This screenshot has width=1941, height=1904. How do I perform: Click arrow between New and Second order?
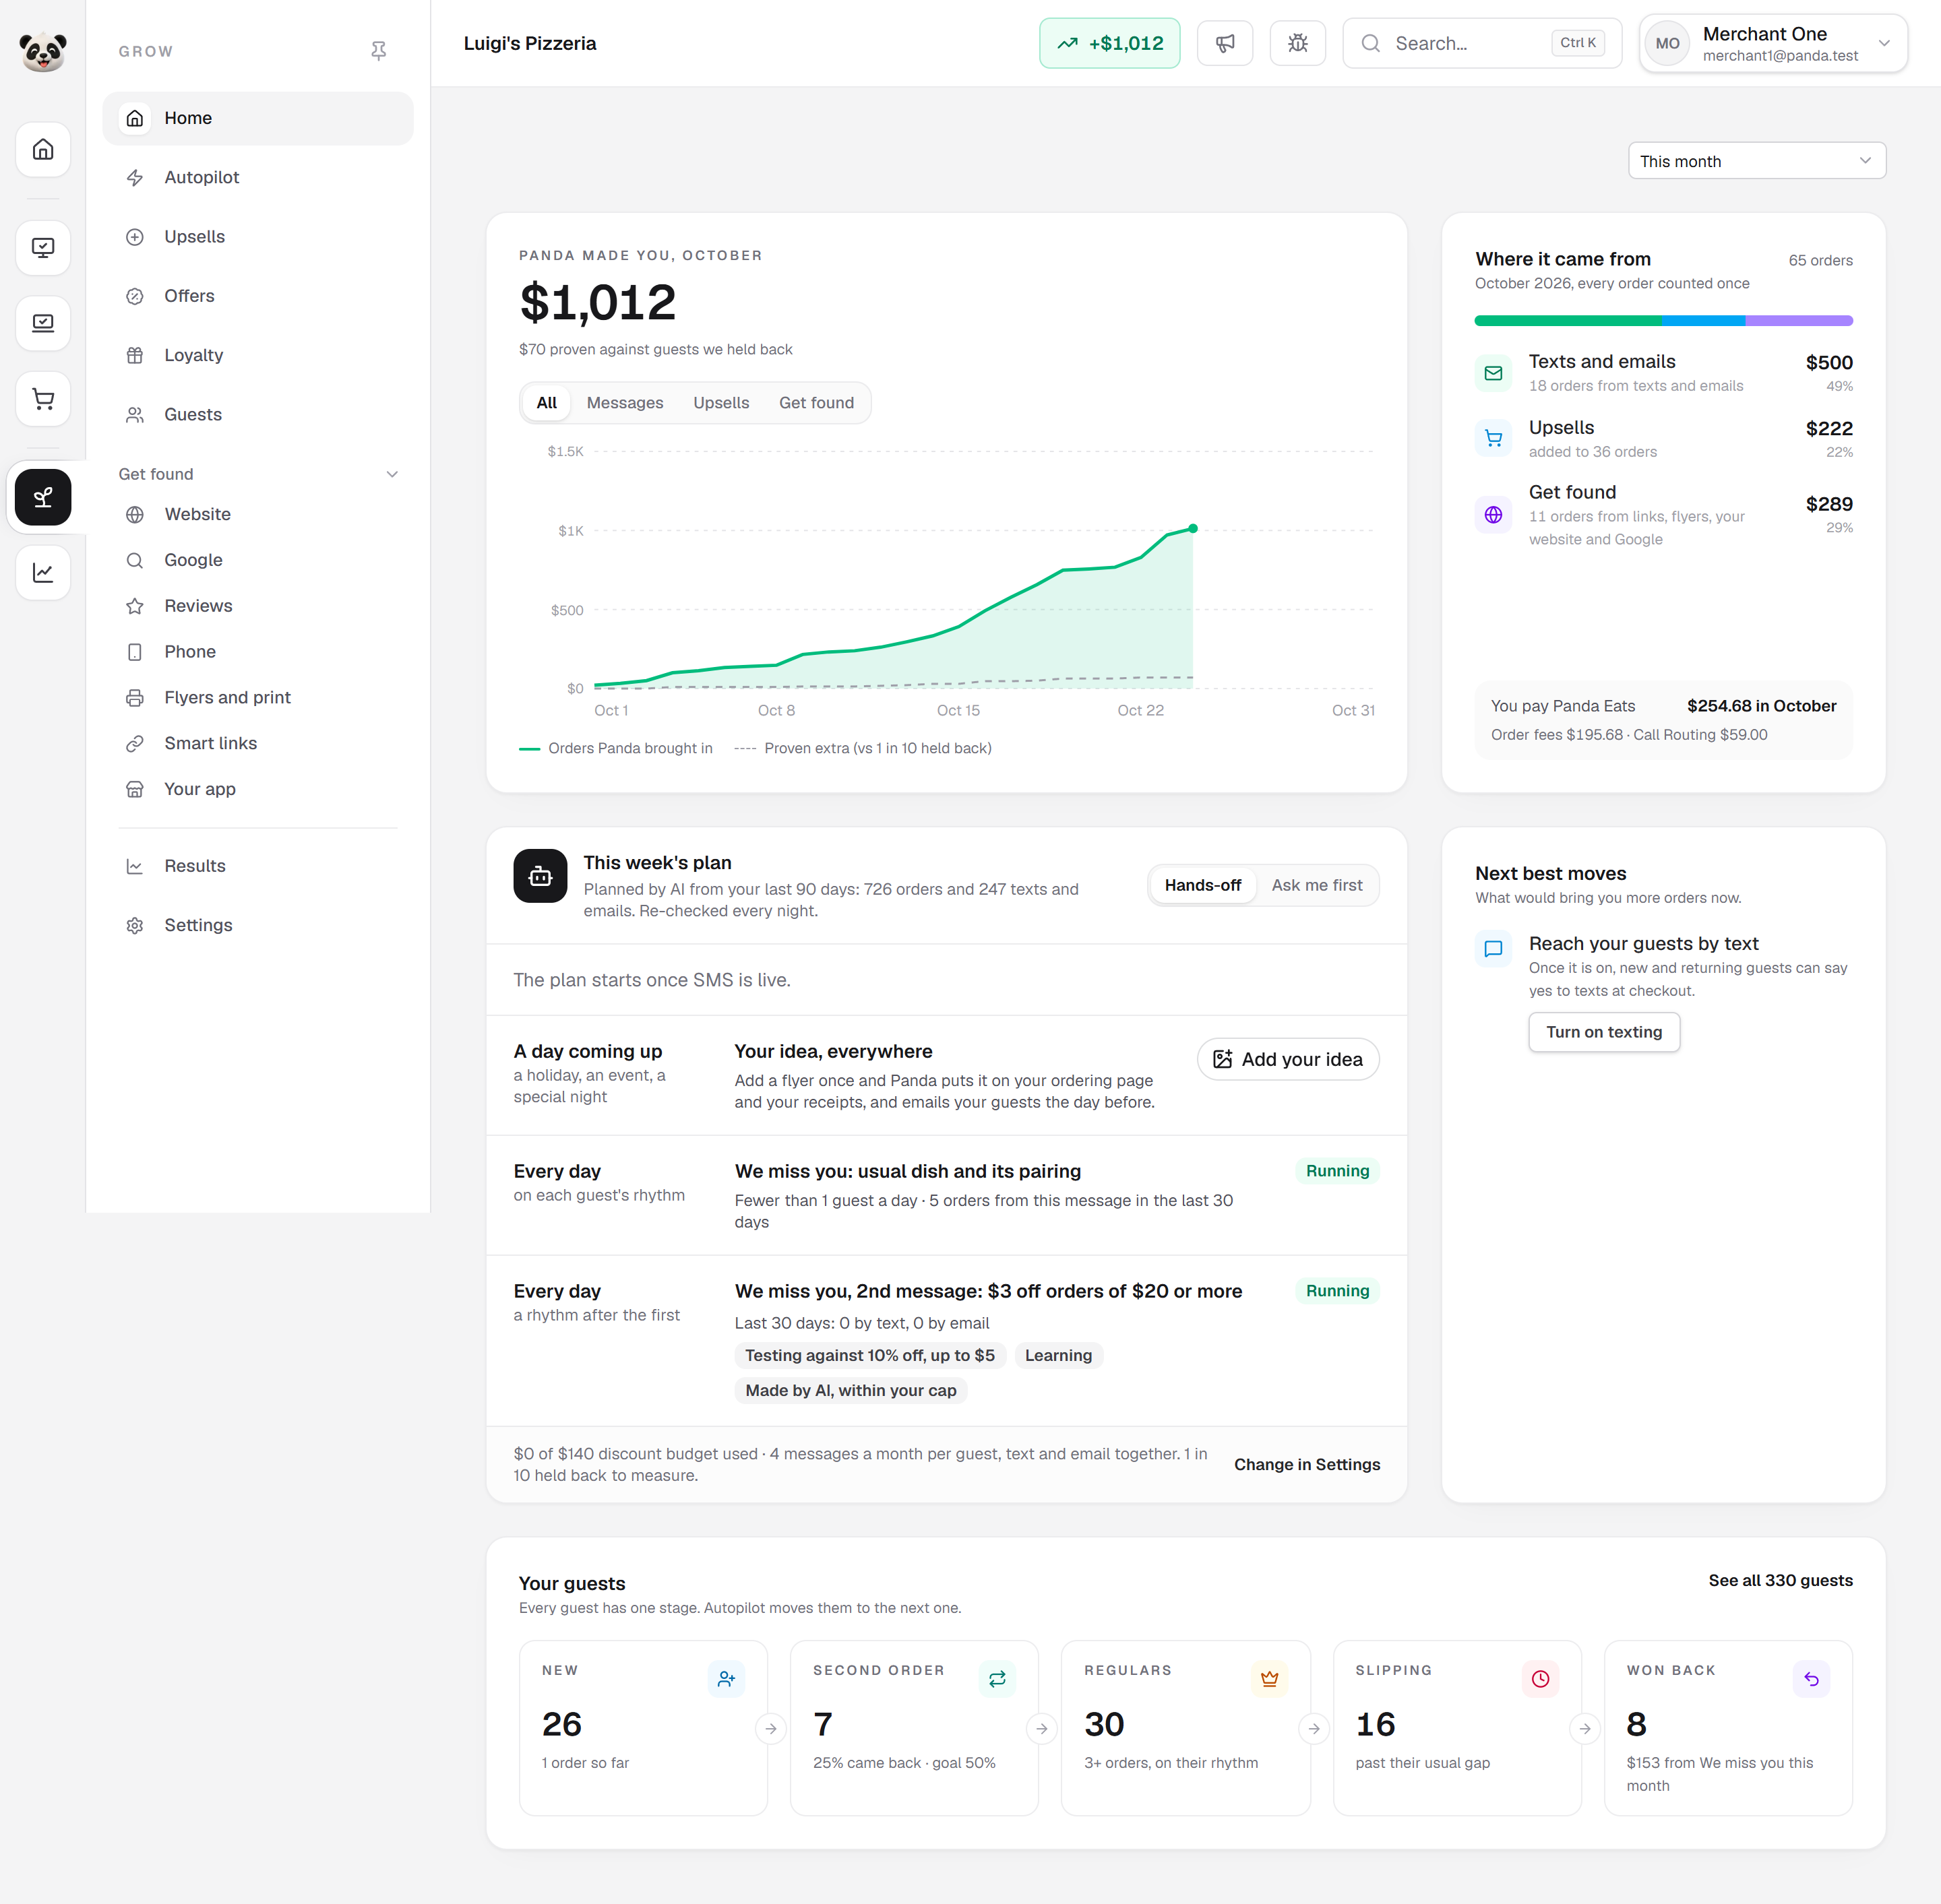click(770, 1728)
